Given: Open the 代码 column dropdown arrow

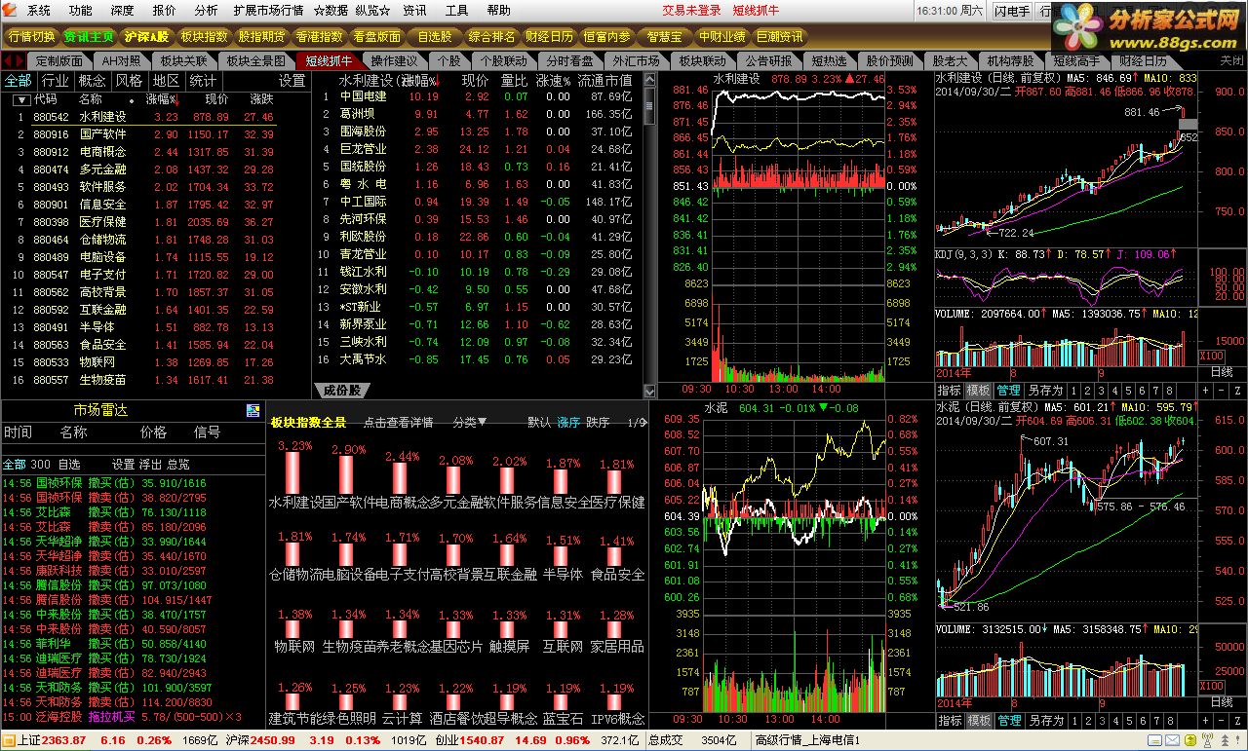Looking at the screenshot, I should coord(20,99).
